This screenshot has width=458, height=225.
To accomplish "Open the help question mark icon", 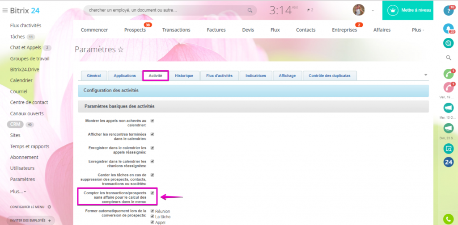I will (448, 11).
